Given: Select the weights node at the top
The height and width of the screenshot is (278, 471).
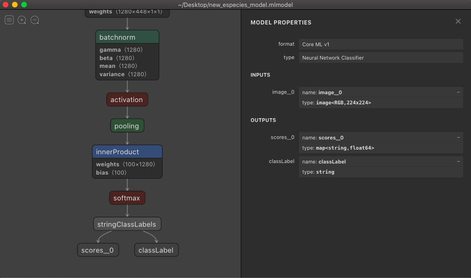Looking at the screenshot, I should (x=127, y=12).
